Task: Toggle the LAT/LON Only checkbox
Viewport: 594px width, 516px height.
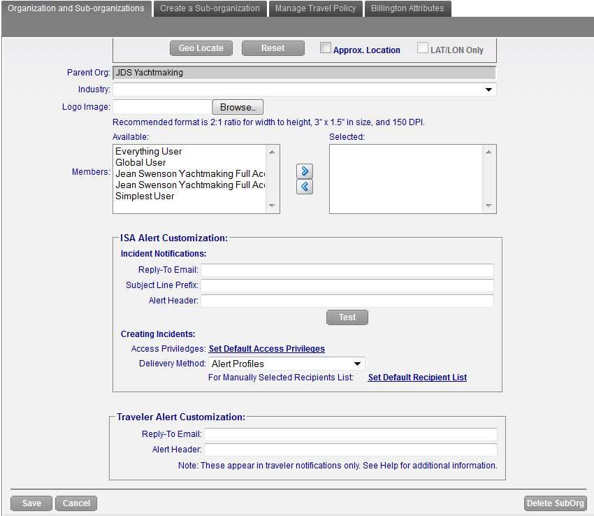Action: pyautogui.click(x=423, y=48)
